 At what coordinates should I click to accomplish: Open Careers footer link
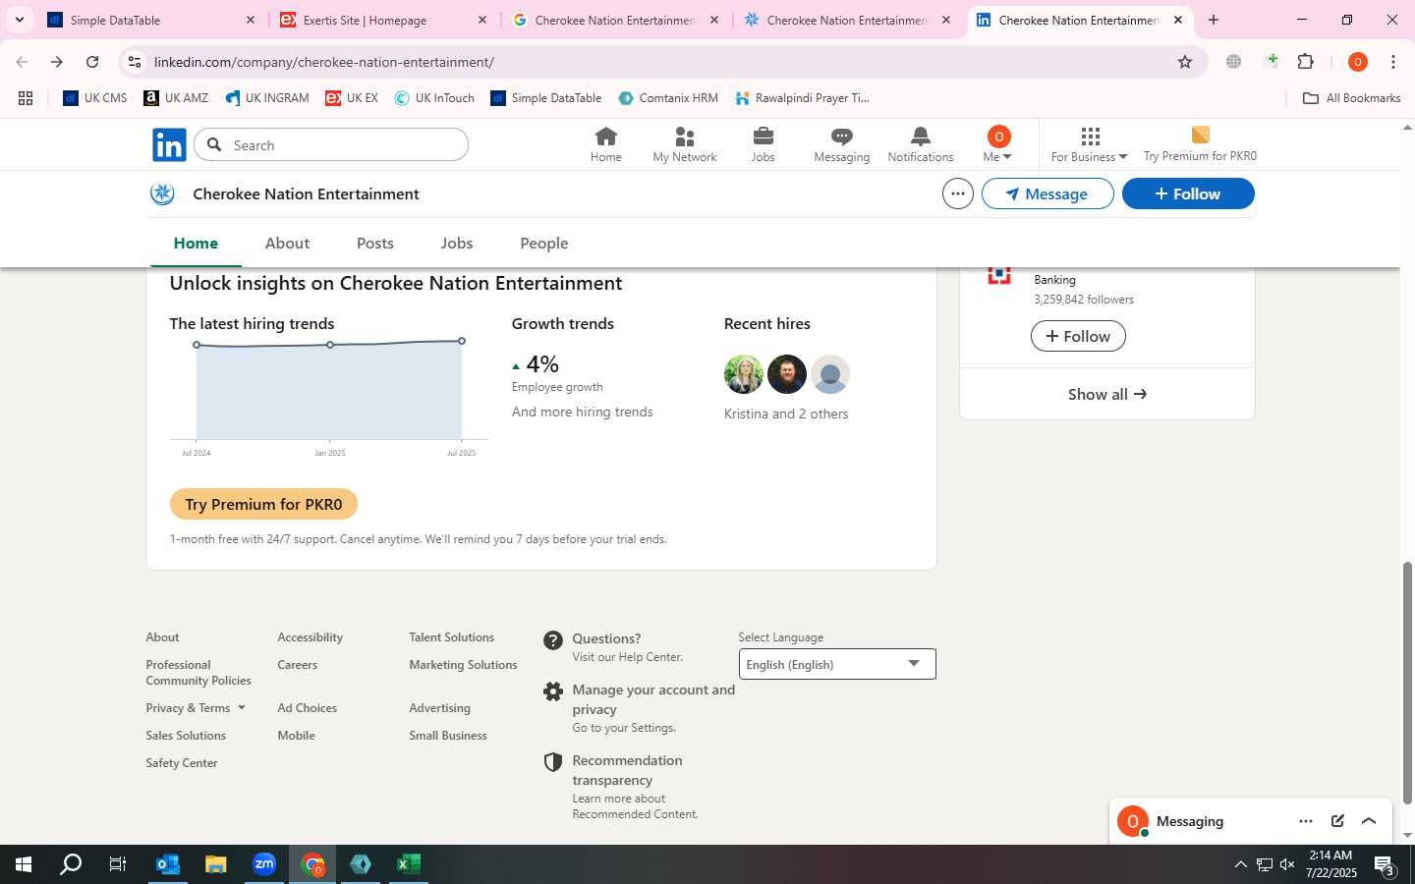pyautogui.click(x=297, y=665)
